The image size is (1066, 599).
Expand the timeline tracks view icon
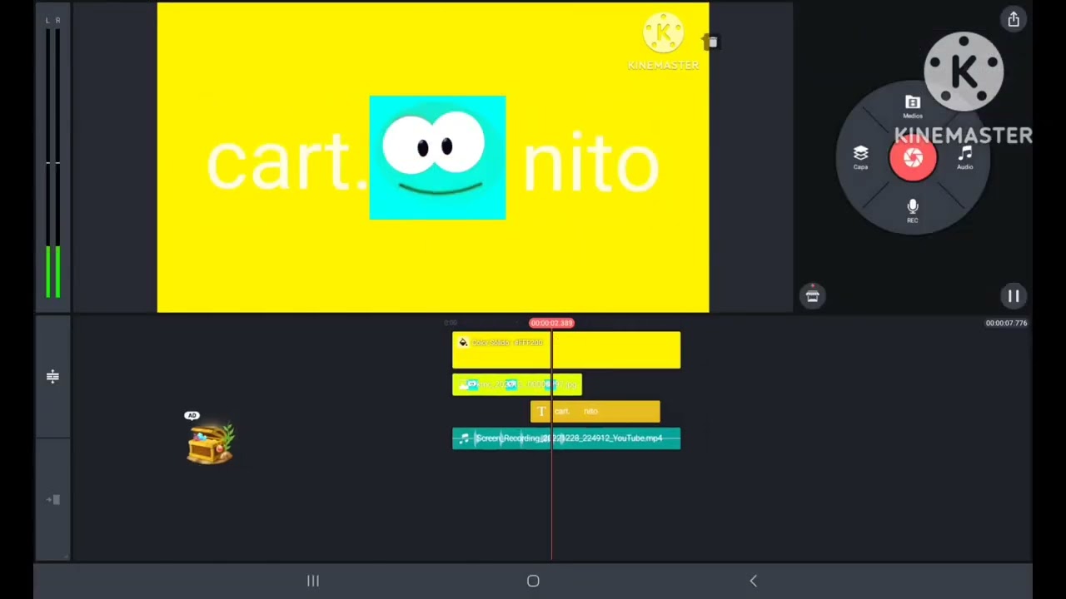tap(52, 377)
